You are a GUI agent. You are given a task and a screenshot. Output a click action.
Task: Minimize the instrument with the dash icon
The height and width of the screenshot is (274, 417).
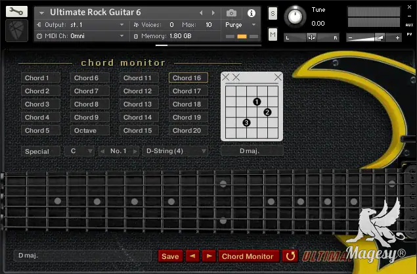[x=409, y=16]
